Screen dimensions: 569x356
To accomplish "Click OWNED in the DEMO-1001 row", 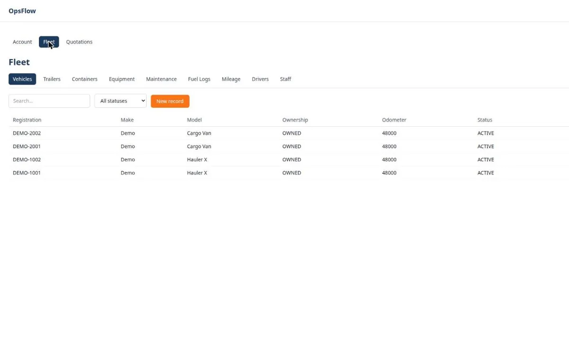I will [x=292, y=173].
